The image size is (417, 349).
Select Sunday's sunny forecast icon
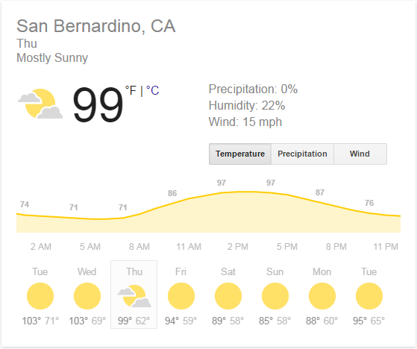[x=275, y=296]
